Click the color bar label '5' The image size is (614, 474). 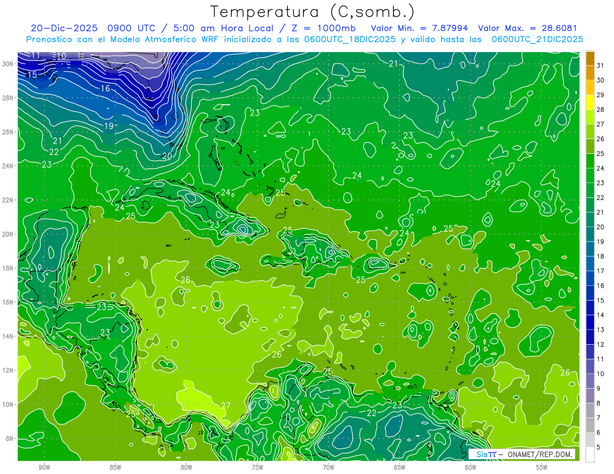pos(599,447)
